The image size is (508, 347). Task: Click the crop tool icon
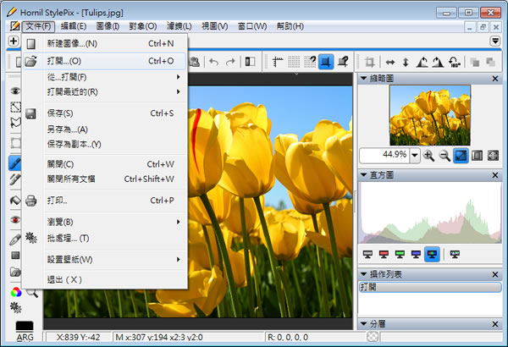369,62
